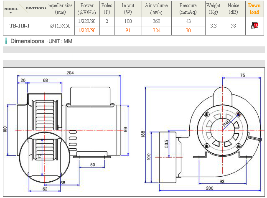Click the Pressure (mmAq) column header

click(x=188, y=9)
